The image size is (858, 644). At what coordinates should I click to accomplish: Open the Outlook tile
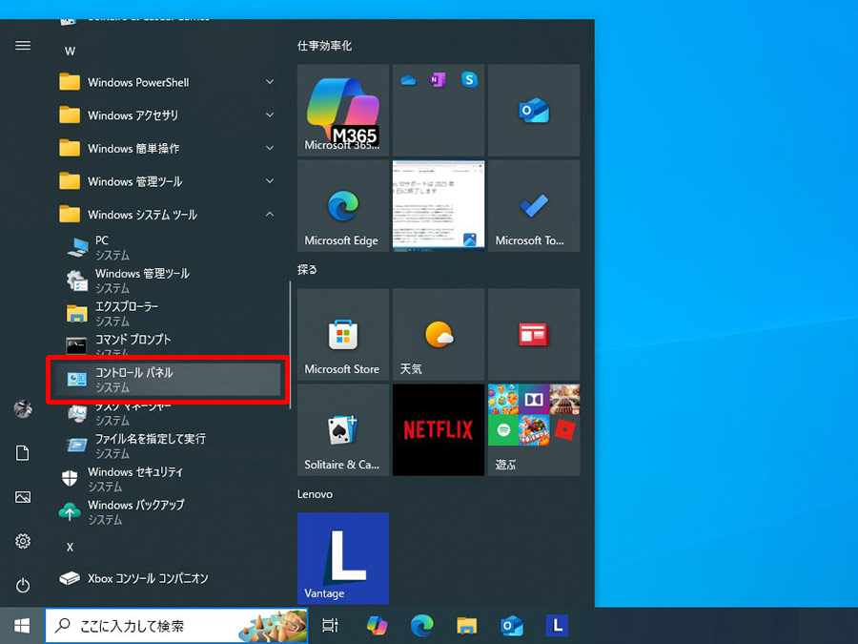(534, 110)
